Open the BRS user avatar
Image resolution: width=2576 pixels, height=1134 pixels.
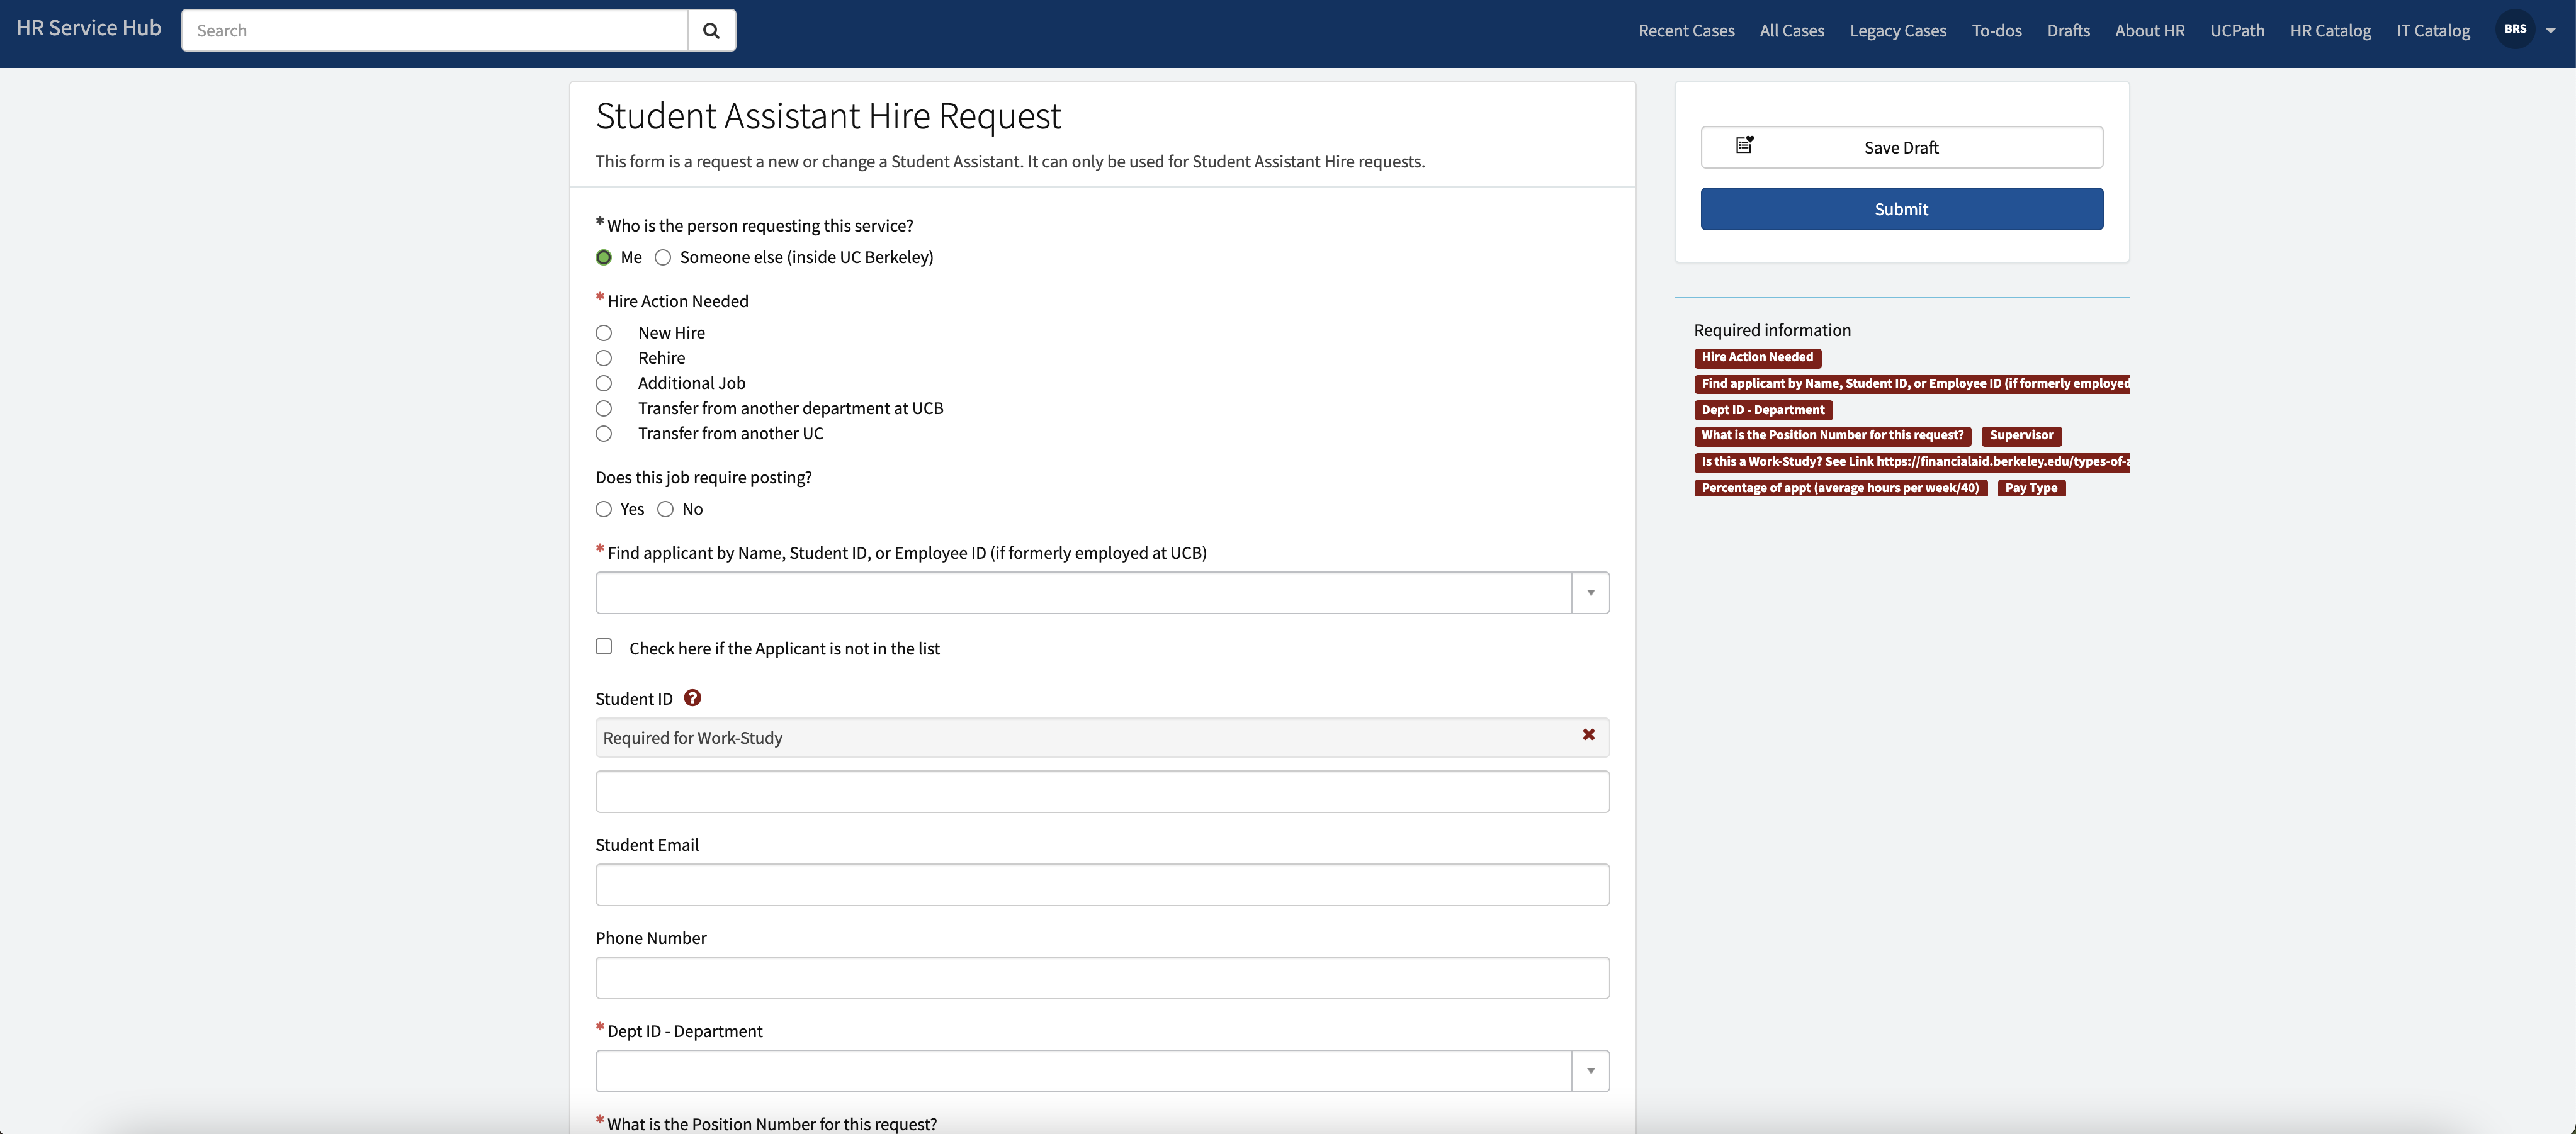pyautogui.click(x=2515, y=30)
